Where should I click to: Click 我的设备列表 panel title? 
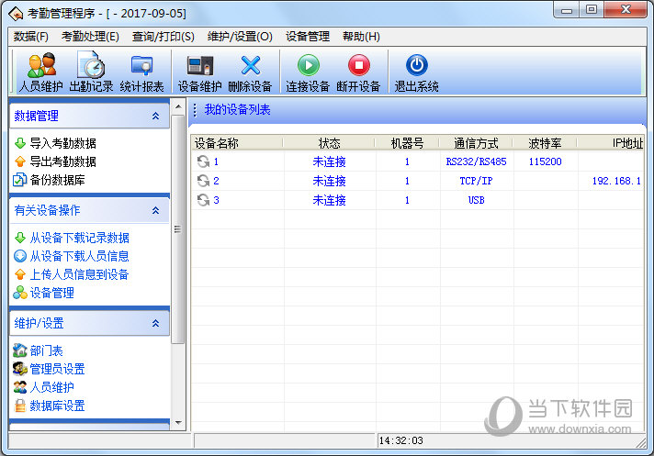tap(237, 109)
